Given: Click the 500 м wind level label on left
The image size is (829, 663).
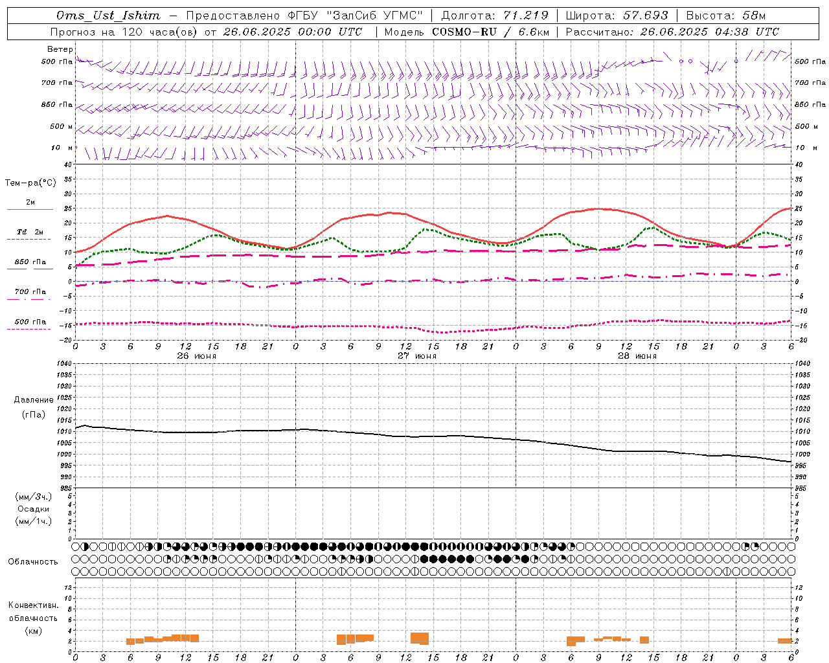Looking at the screenshot, I should [62, 127].
